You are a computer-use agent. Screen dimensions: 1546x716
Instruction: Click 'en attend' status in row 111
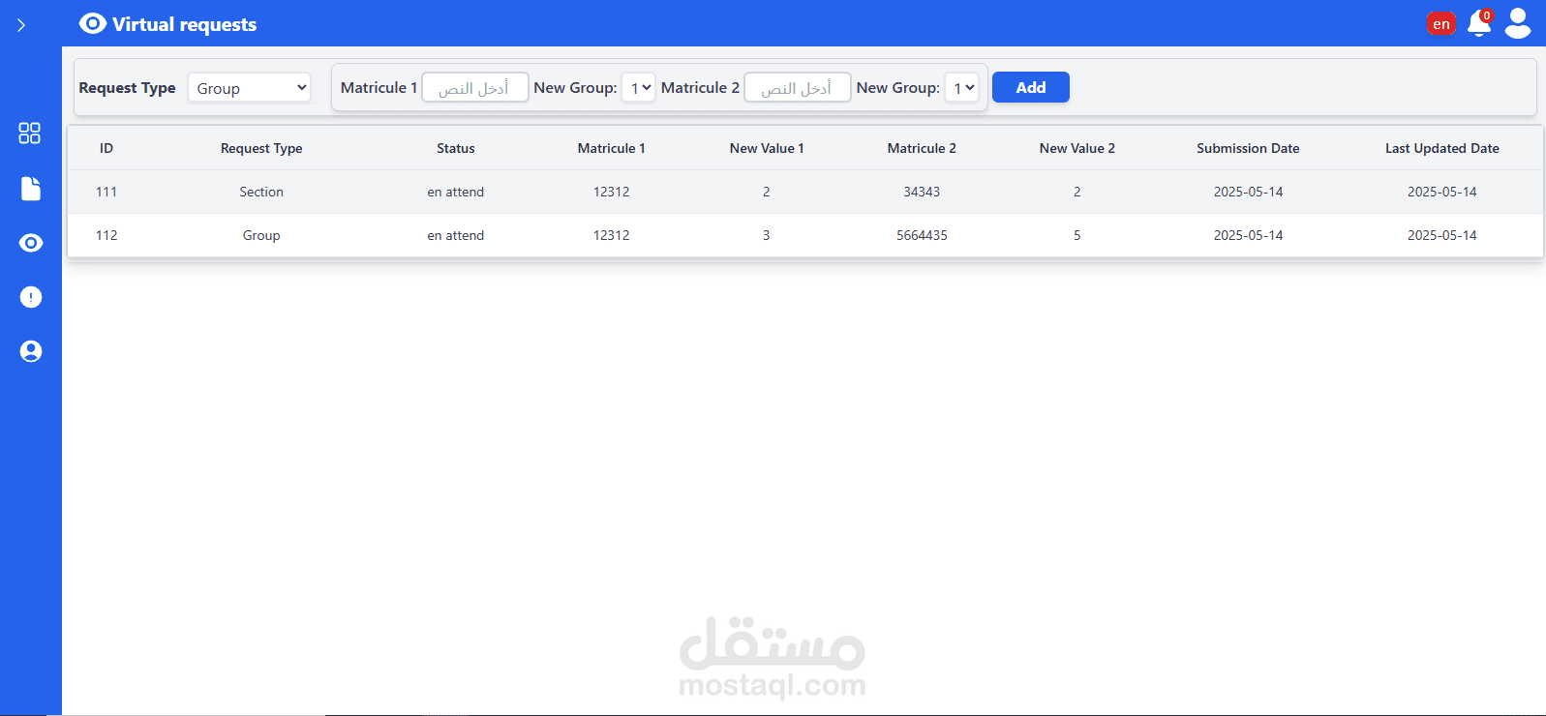[x=456, y=192]
